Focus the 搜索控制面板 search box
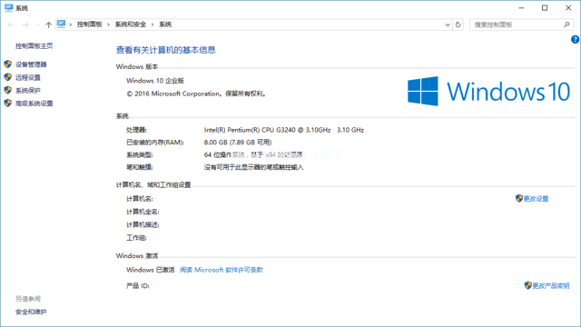581x327 pixels. (521, 25)
